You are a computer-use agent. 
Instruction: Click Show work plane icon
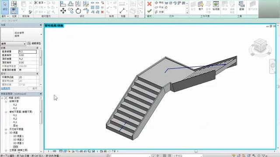(x=201, y=5)
